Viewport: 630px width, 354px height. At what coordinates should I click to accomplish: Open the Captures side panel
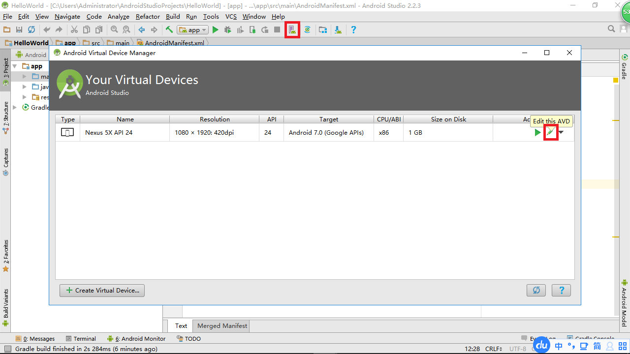tap(5, 162)
